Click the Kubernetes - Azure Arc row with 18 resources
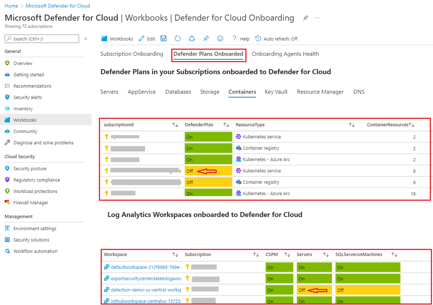The image size is (433, 305). click(265, 194)
